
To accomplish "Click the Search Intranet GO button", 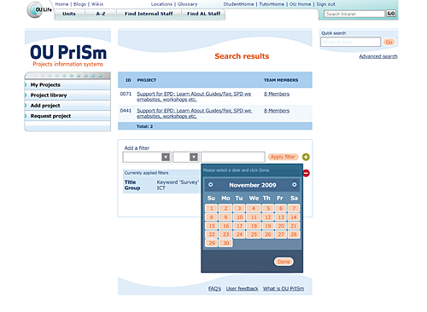I will point(391,14).
